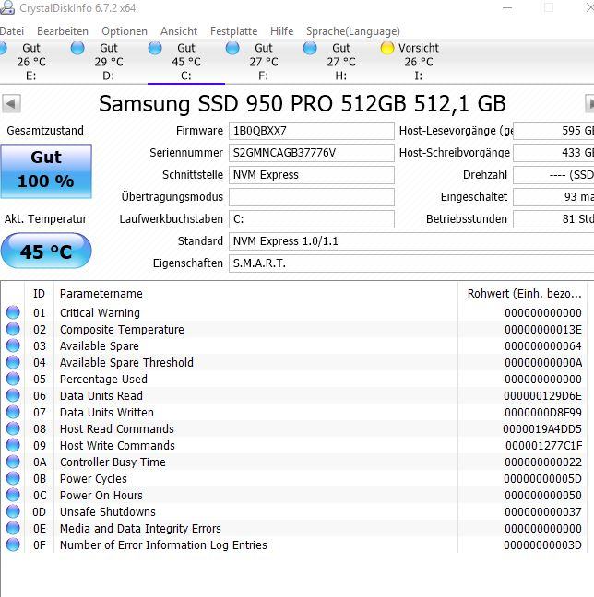Click status icon of Available Spare row
This screenshot has height=597, width=594.
[13, 345]
